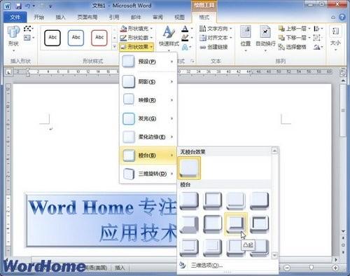Open the 快速样式 WordArt styles

pos(169,39)
